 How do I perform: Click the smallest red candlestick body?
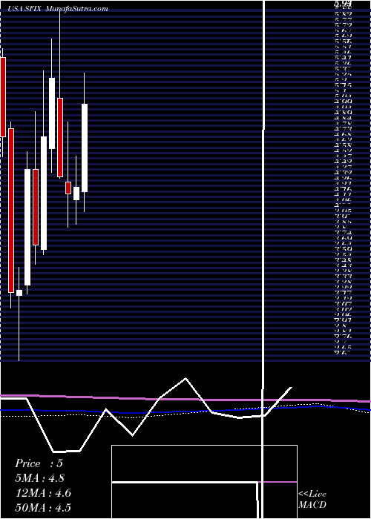tap(68, 188)
